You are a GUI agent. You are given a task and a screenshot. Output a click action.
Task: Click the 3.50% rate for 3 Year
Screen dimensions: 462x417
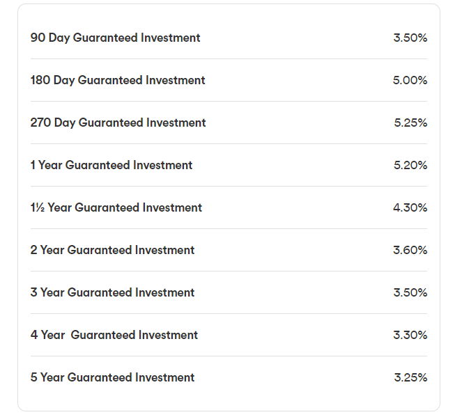click(410, 292)
